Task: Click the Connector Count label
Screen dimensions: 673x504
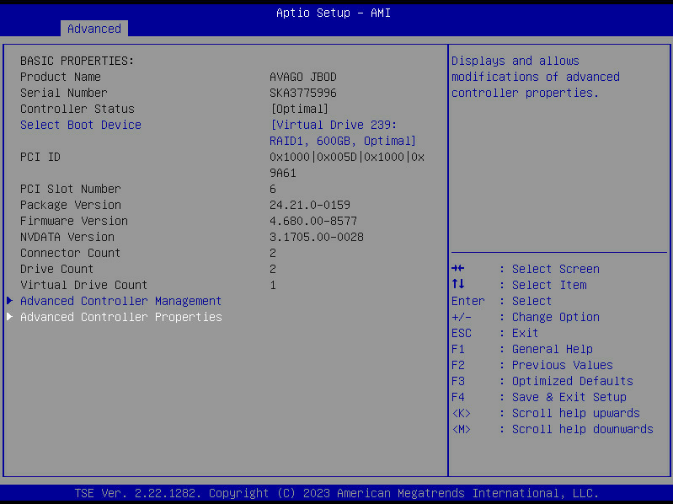Action: pyautogui.click(x=71, y=254)
